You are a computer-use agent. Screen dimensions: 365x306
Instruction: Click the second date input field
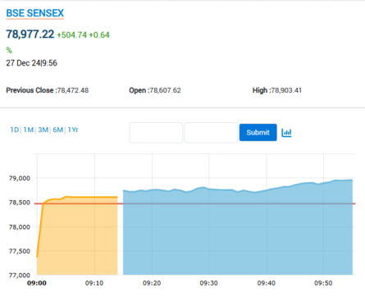[x=211, y=133]
